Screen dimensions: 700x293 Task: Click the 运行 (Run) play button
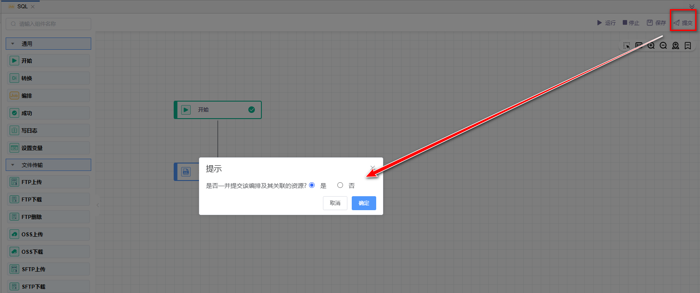coord(606,23)
